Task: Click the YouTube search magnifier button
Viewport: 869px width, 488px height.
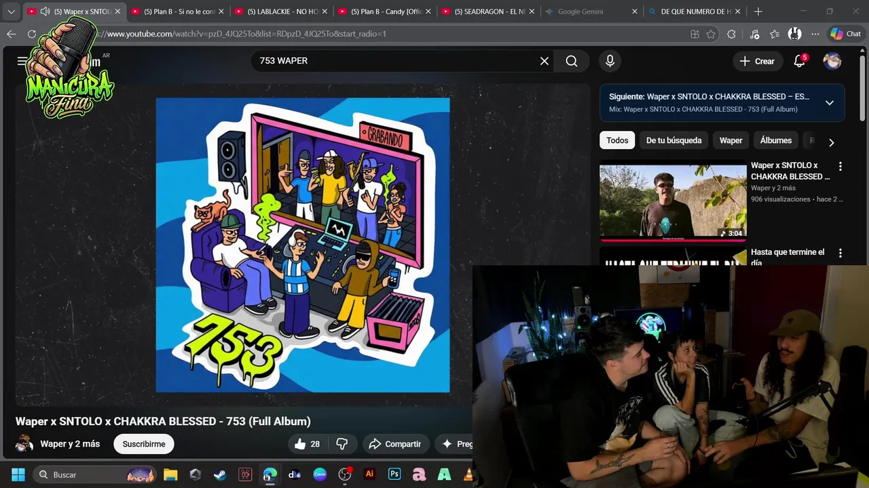Action: coord(572,61)
